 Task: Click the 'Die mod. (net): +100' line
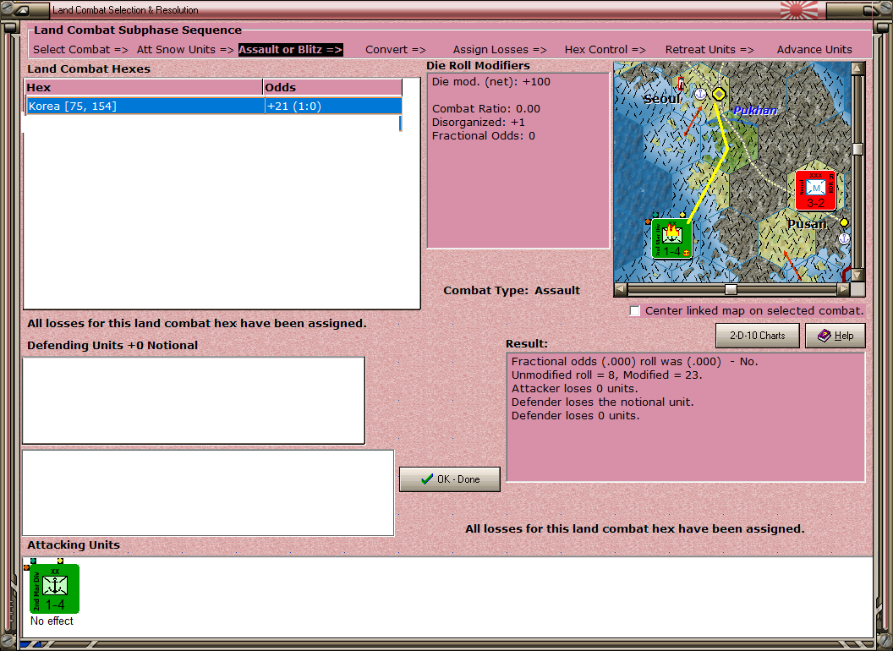click(491, 81)
